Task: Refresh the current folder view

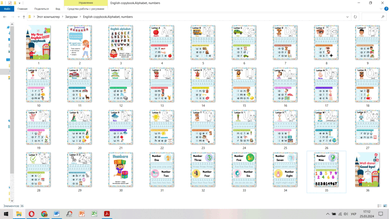Action: tap(355, 17)
